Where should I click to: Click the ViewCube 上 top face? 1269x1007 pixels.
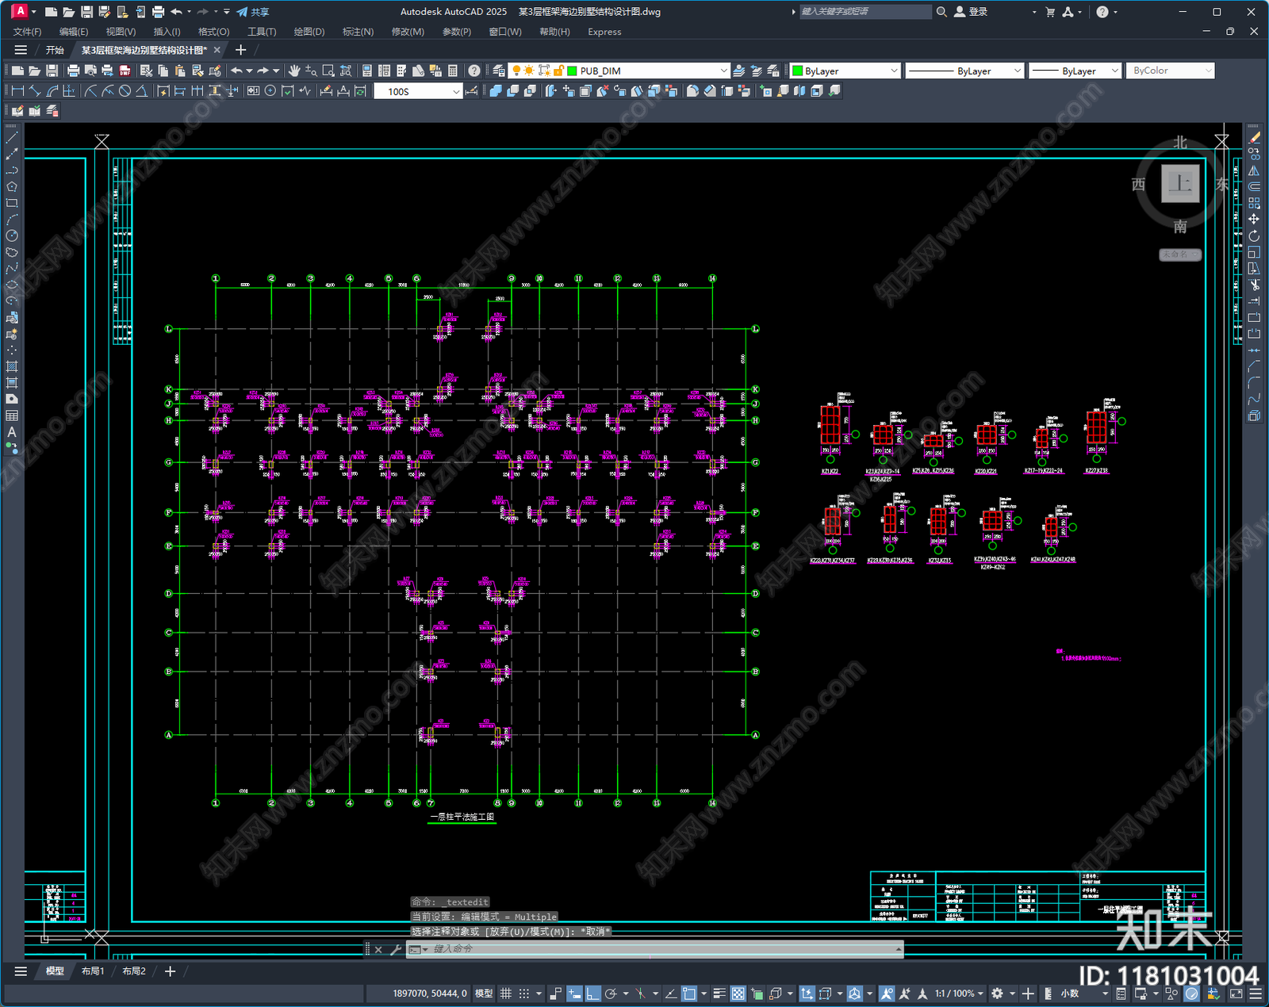coord(1180,183)
